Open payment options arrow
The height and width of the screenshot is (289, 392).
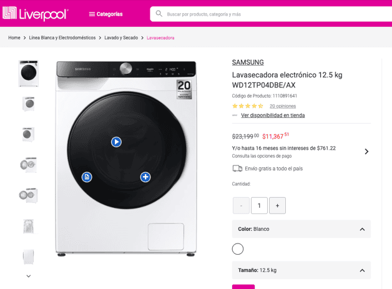click(366, 152)
